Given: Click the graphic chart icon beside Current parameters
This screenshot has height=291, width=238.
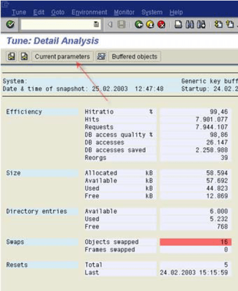Looking at the screenshot, I should (101, 57).
